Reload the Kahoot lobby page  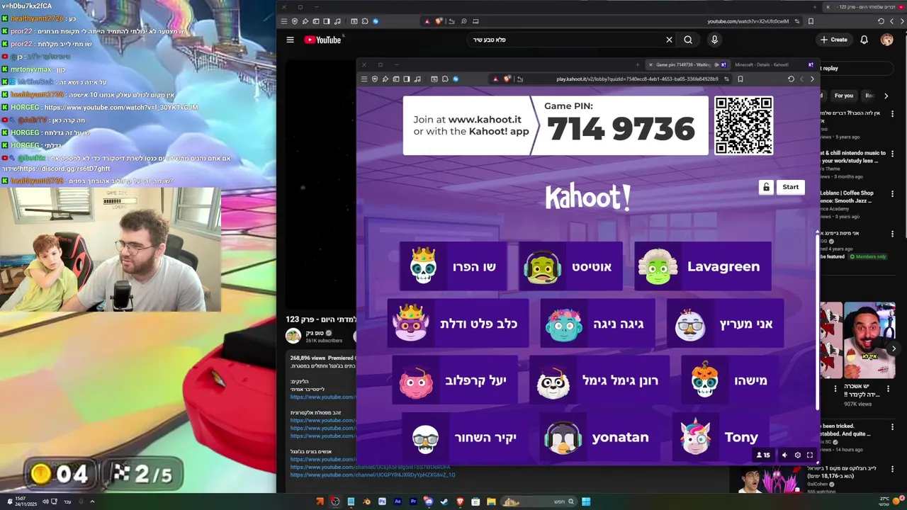[791, 79]
